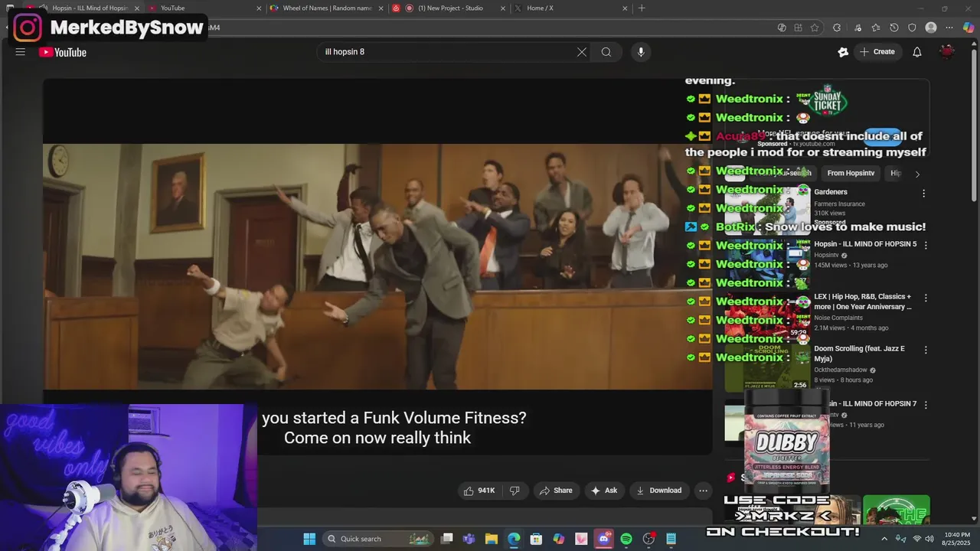The width and height of the screenshot is (980, 551).
Task: Open Microsoft Edge from taskbar
Action: 514,539
